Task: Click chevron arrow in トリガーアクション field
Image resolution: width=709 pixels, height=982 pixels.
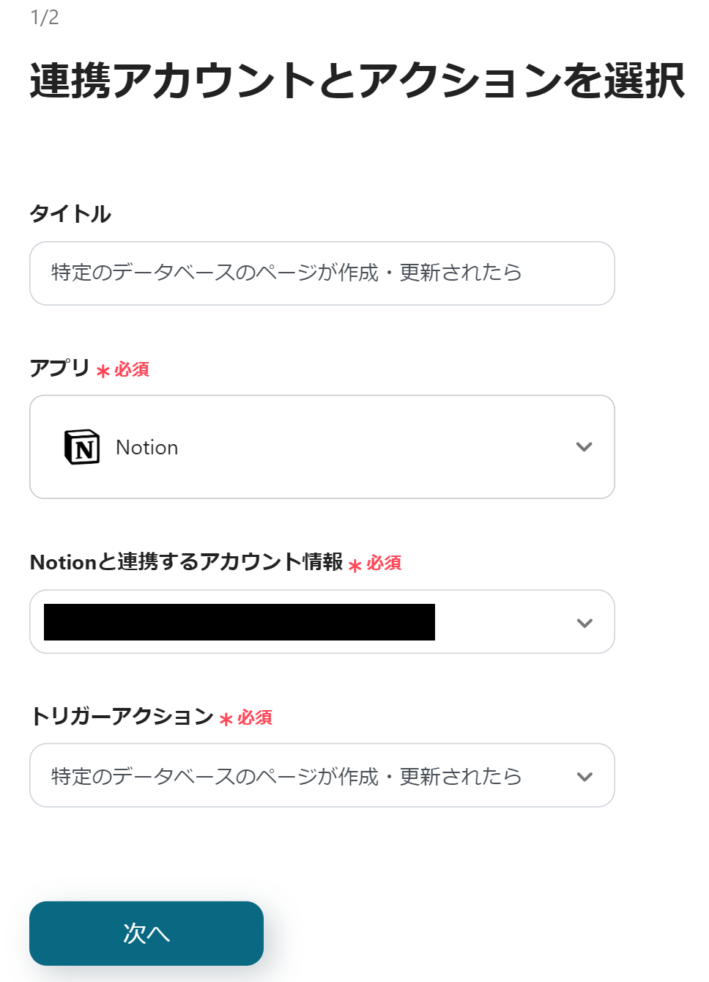Action: tap(584, 777)
